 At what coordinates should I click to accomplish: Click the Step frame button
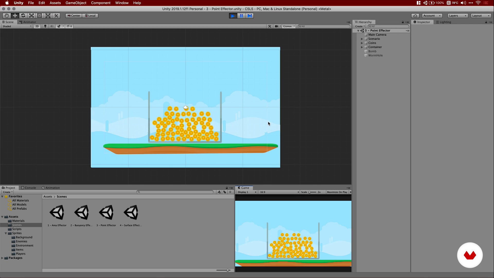250,16
